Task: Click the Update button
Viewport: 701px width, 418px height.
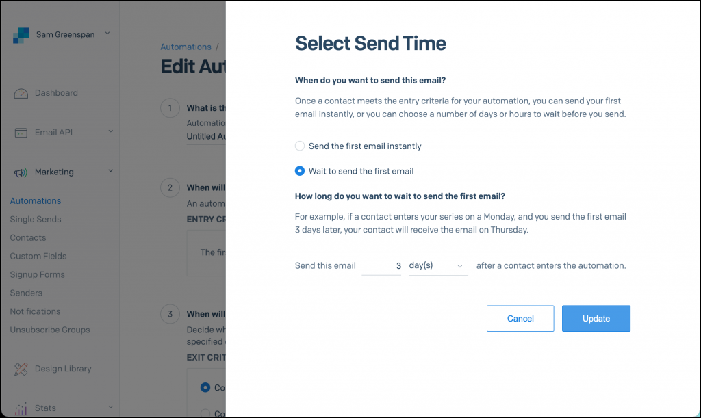Action: [596, 318]
